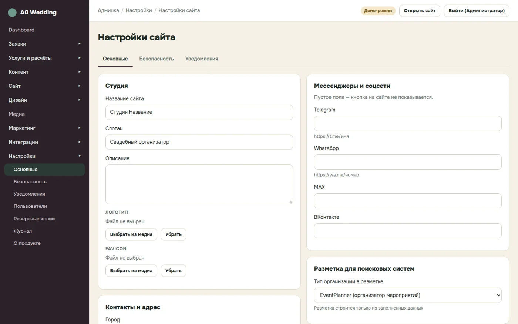Click the Открыть сайт button
This screenshot has width=518, height=324.
point(420,11)
